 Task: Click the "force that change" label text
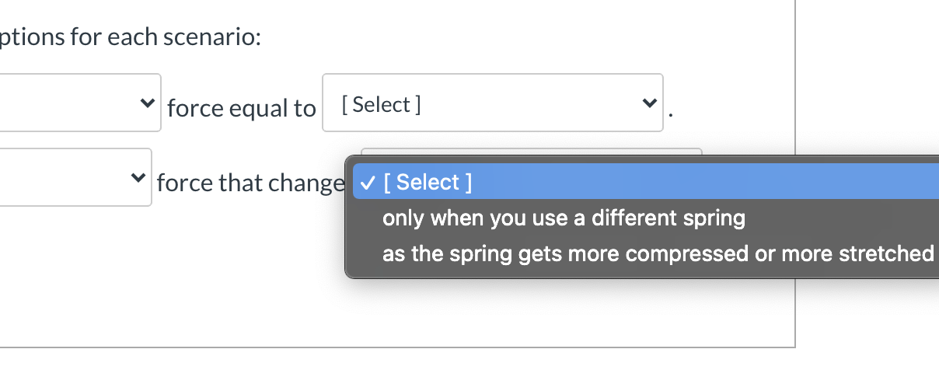coord(249,183)
